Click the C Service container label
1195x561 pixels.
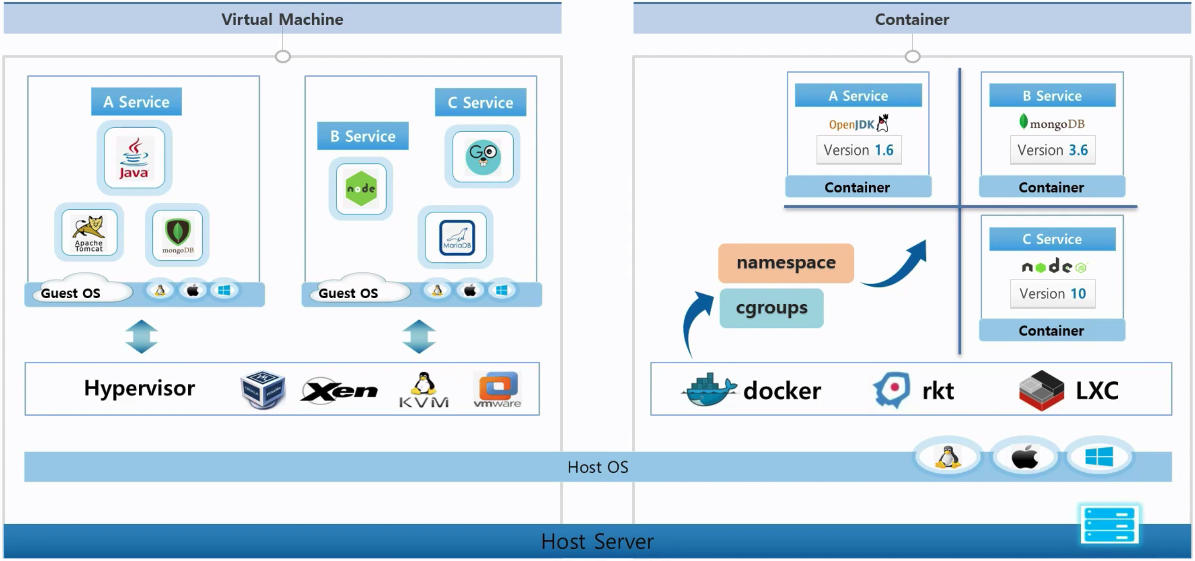1052,239
